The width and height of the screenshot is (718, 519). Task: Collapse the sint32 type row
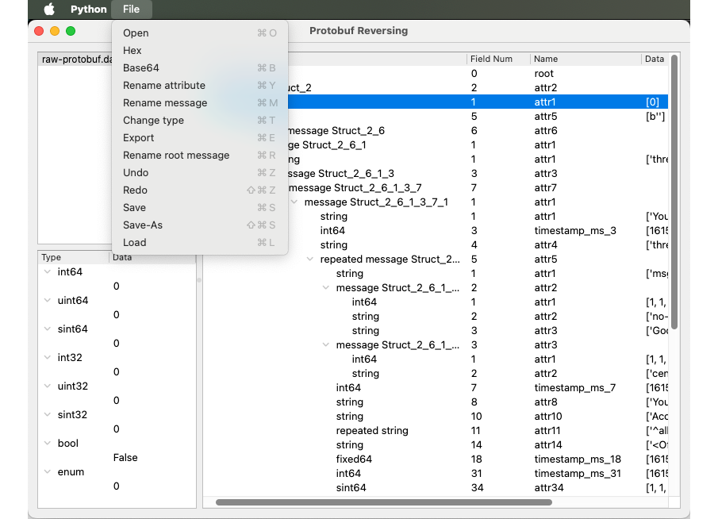coord(47,414)
